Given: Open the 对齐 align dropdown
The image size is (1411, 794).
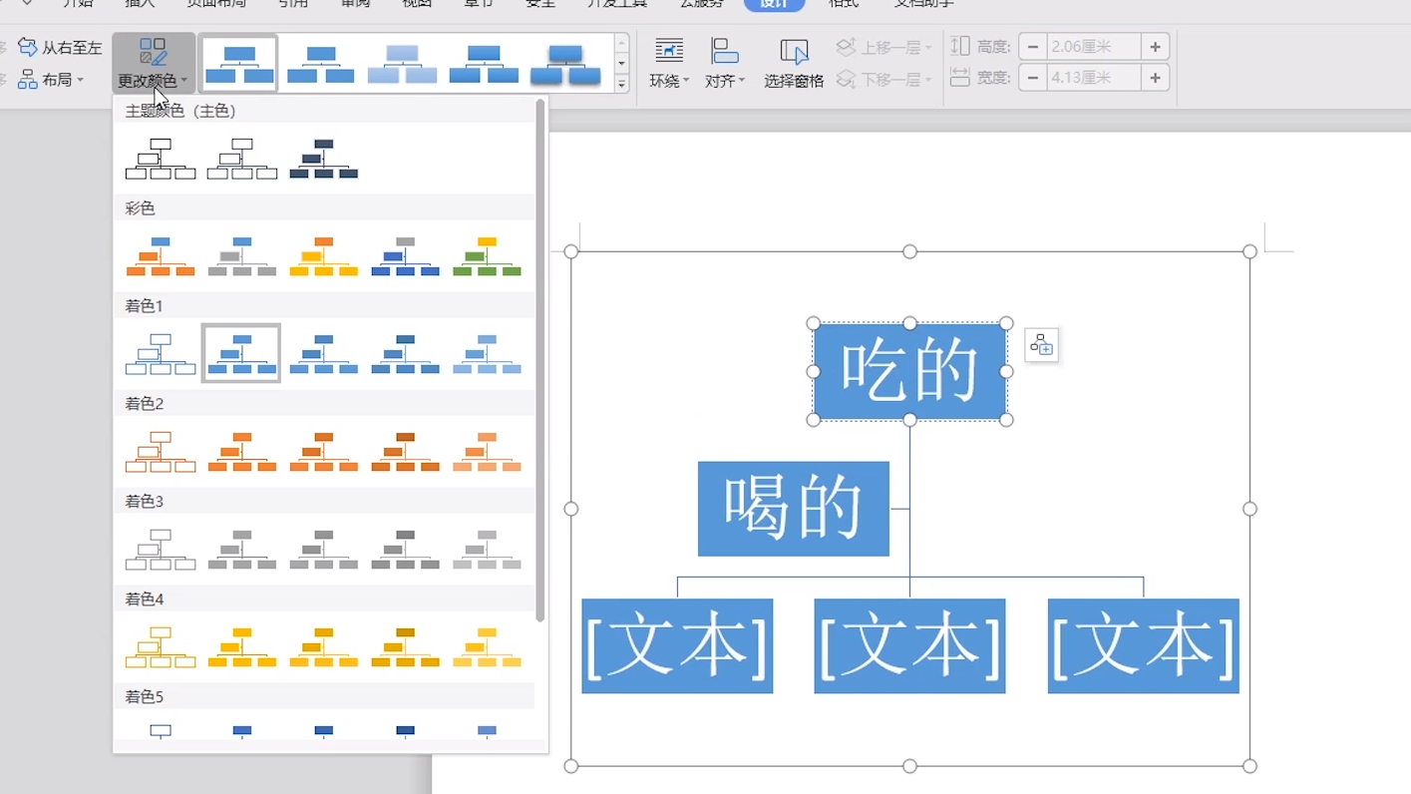Looking at the screenshot, I should [x=725, y=64].
